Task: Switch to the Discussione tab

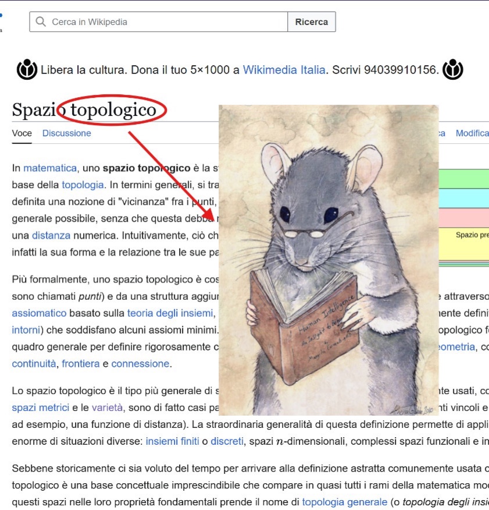Action: tap(67, 133)
